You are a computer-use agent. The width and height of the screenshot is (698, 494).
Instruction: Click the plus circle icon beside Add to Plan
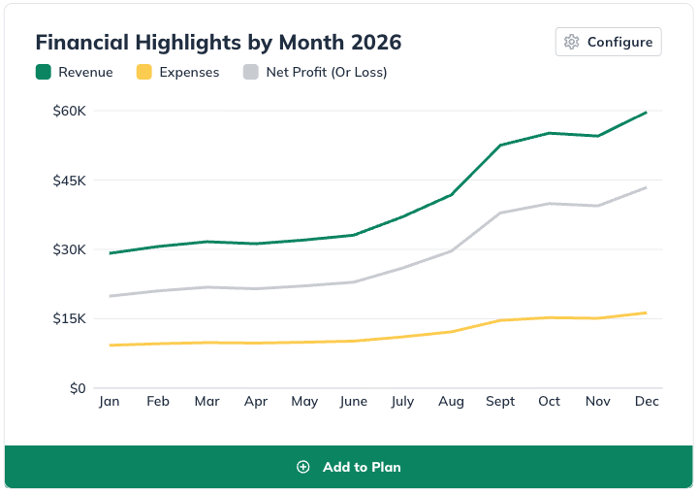coord(303,467)
